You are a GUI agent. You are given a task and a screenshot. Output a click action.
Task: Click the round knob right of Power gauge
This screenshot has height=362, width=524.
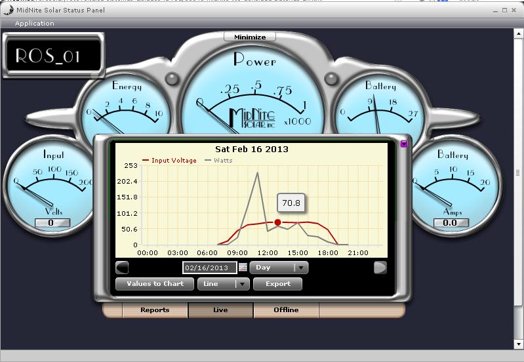331,79
